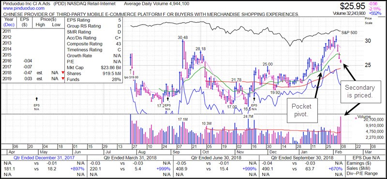Viewport: 387px width, 179px height.
Task: Click the 17.1M volume spike label
Action: (x=183, y=120)
